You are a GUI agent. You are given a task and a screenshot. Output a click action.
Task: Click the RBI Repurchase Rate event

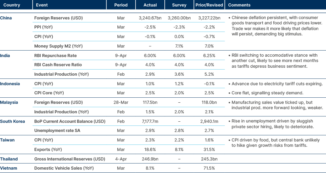click(52, 56)
